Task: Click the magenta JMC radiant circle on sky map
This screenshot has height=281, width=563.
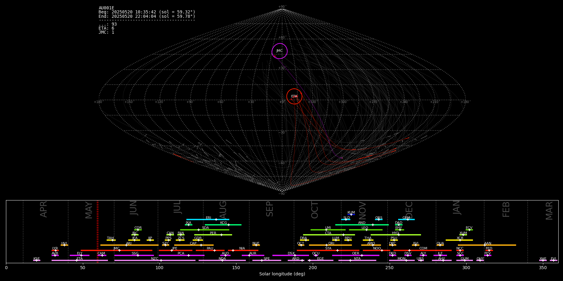Action: coord(280,51)
